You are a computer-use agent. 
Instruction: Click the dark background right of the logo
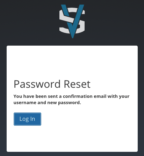tap(114, 21)
